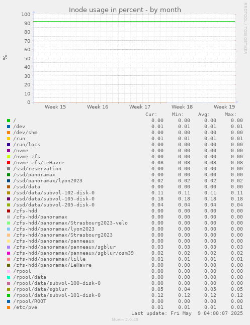Image resolution: width=250 pixels, height=325 pixels.
Task: Click the yellow swatch next to /run
Action: (x=9, y=139)
